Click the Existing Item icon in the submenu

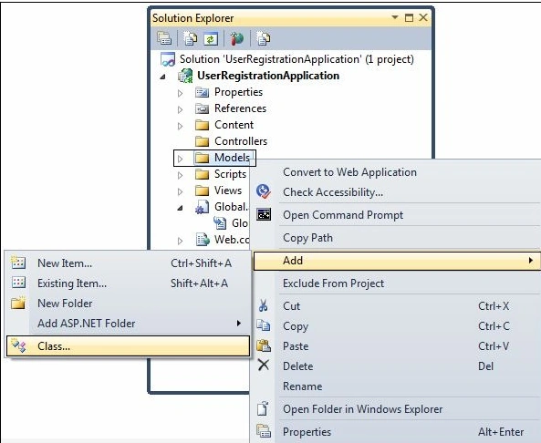tap(18, 283)
